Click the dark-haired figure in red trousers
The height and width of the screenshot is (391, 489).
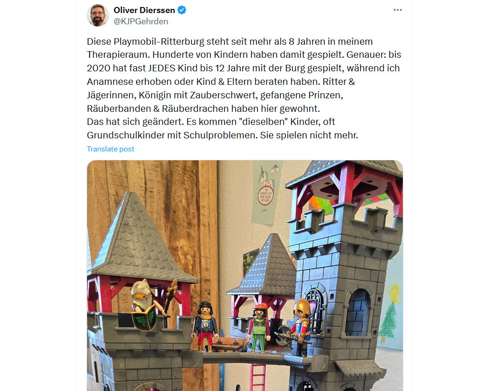(205, 325)
